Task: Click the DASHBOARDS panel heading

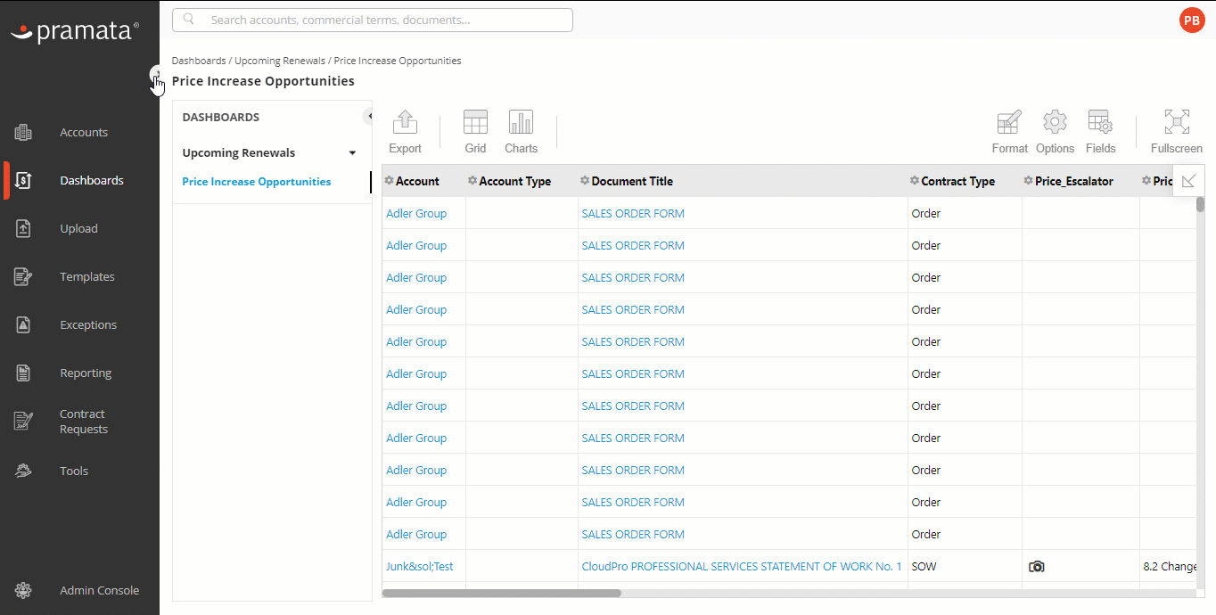Action: (221, 118)
